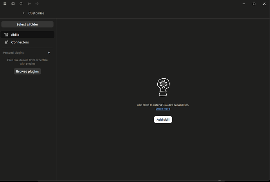The image size is (270, 182).
Task: Click the Personal plugins label
Action: tap(13, 53)
